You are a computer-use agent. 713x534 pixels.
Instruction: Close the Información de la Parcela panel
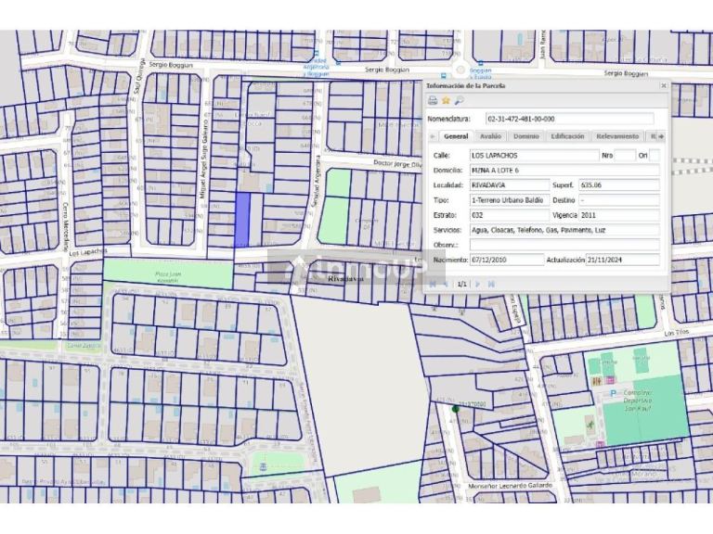click(664, 85)
